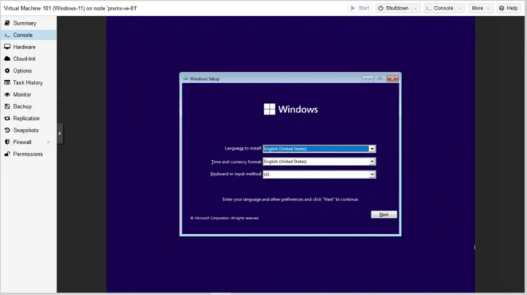The height and width of the screenshot is (295, 527).
Task: Click the Options gear icon
Action: click(x=7, y=71)
